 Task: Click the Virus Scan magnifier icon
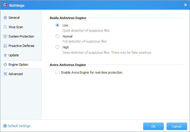coord(5,27)
